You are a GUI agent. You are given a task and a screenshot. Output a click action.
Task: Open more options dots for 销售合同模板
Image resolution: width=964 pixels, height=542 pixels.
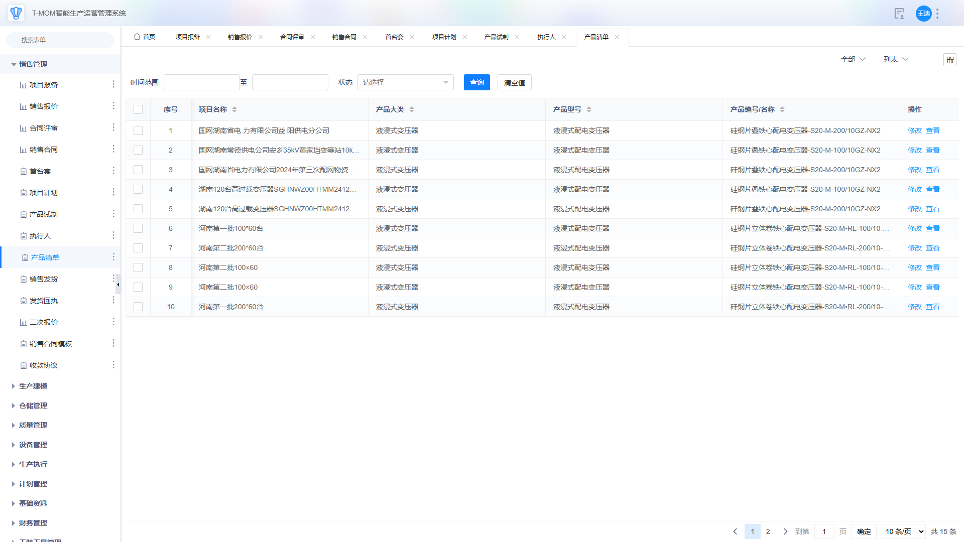click(x=113, y=343)
